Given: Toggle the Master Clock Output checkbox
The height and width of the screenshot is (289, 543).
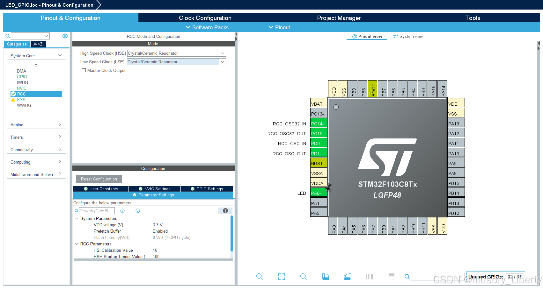Looking at the screenshot, I should click(x=84, y=70).
